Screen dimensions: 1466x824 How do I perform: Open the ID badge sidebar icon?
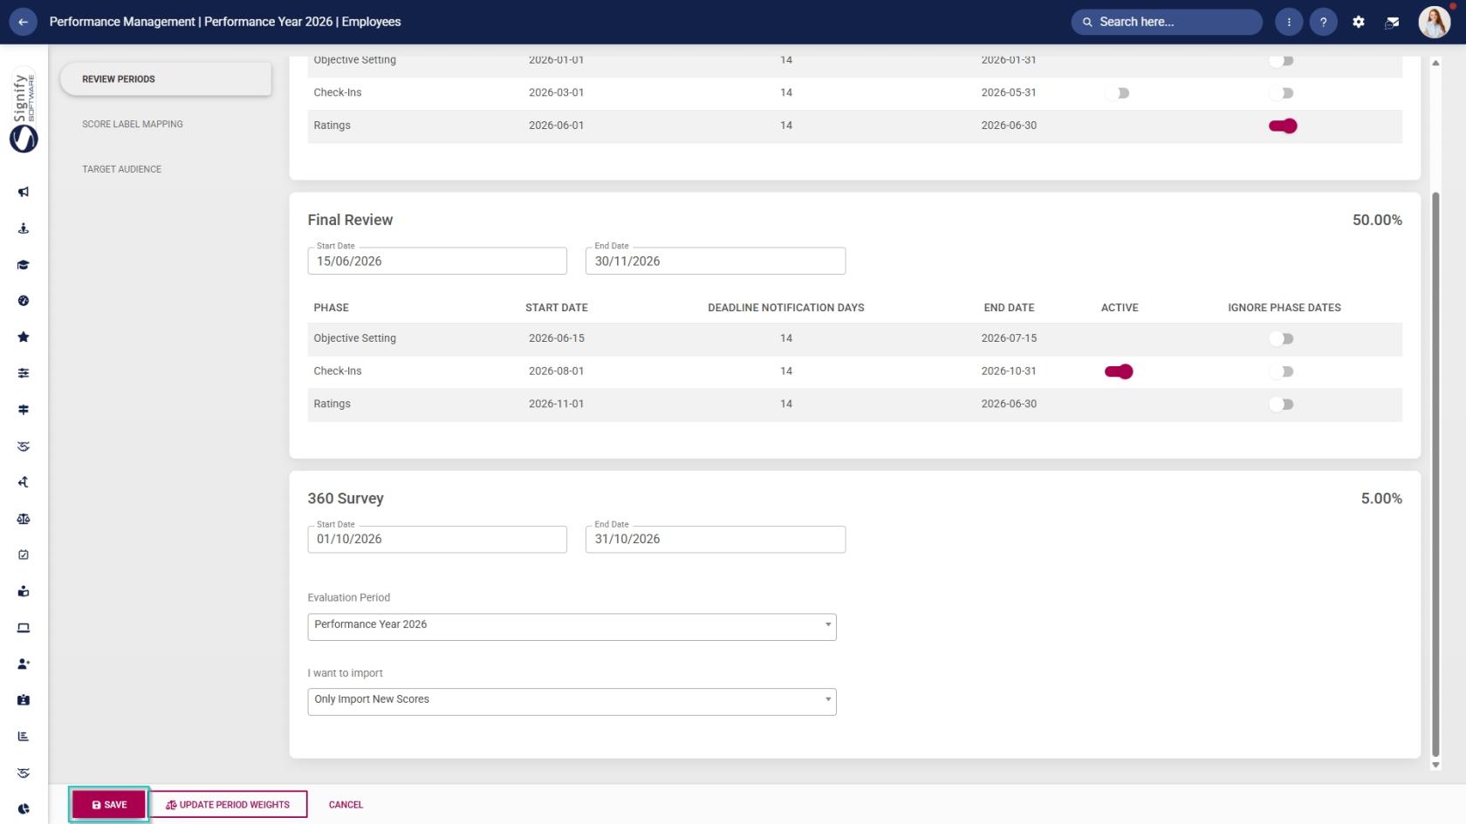click(24, 700)
